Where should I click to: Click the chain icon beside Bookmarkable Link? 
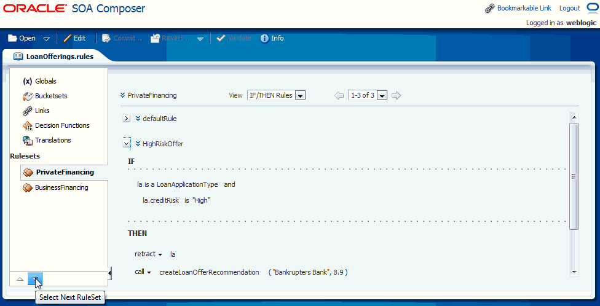click(x=490, y=9)
